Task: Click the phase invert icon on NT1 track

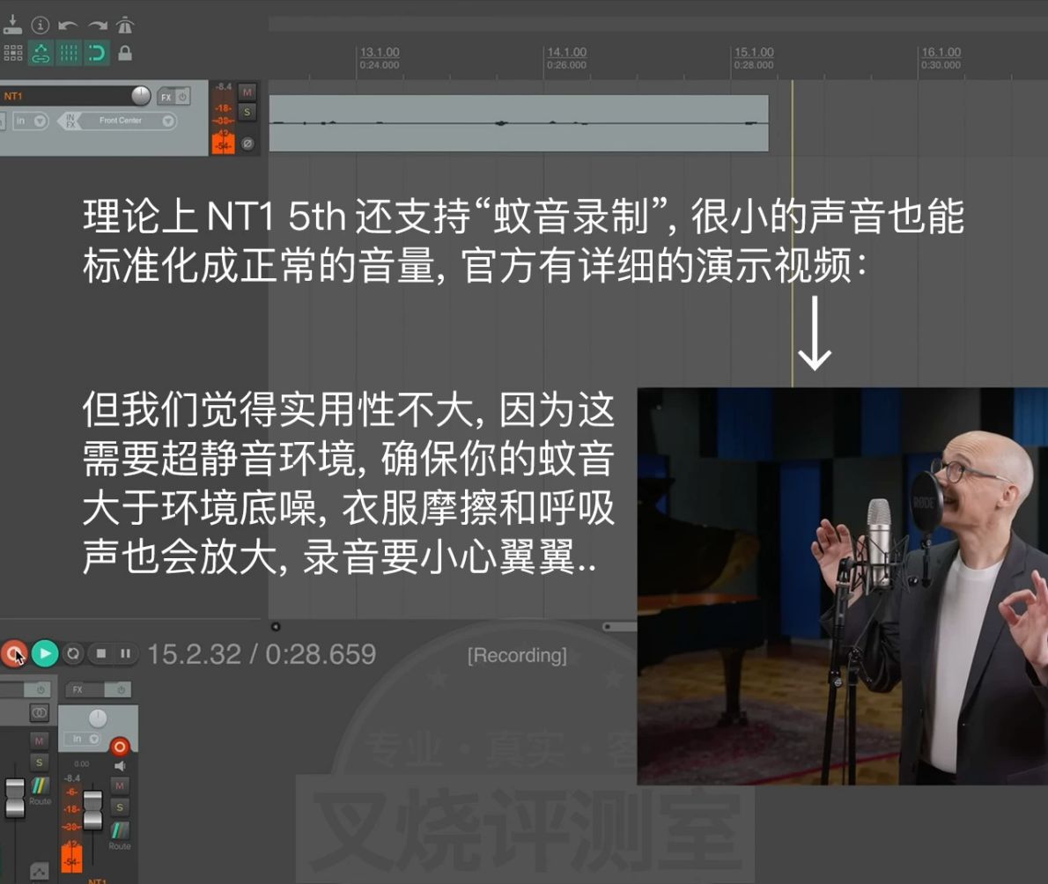Action: [x=247, y=143]
